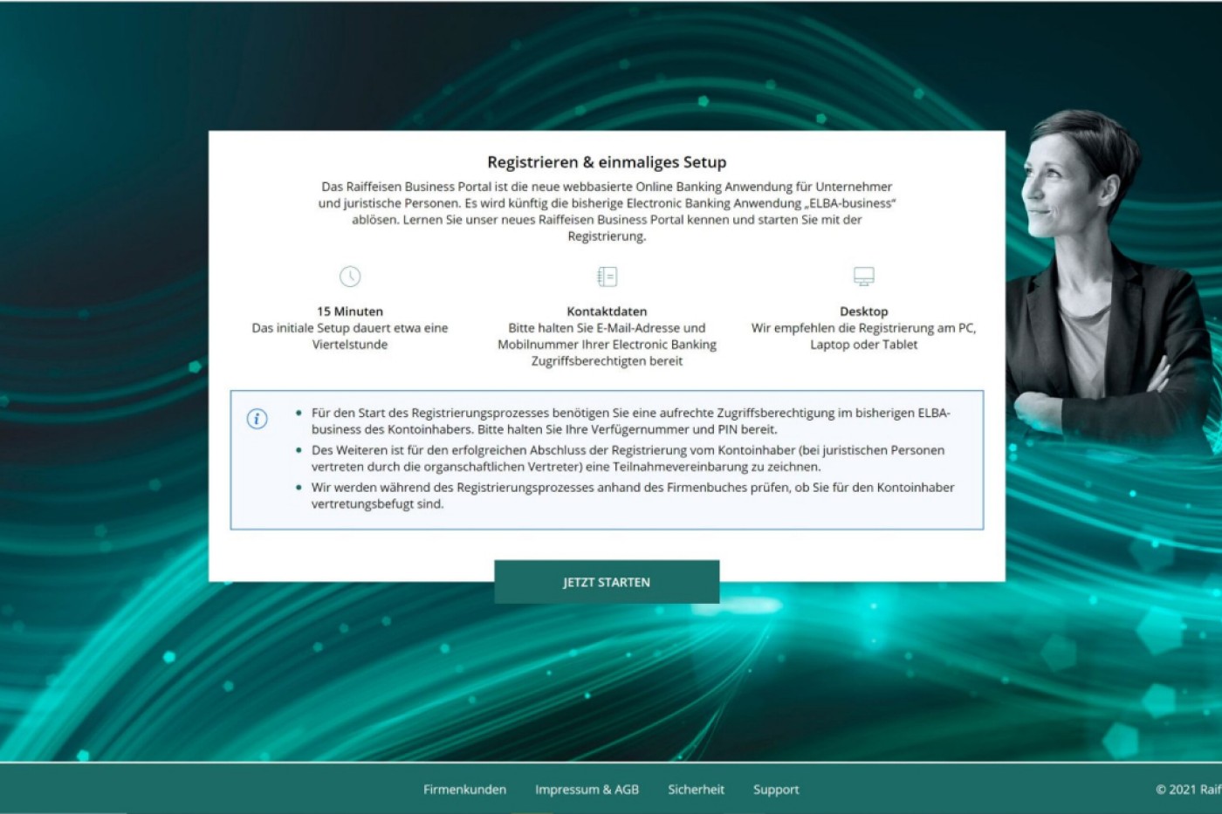Click the monitor icon above Desktop
Image resolution: width=1222 pixels, height=814 pixels.
pos(863,277)
